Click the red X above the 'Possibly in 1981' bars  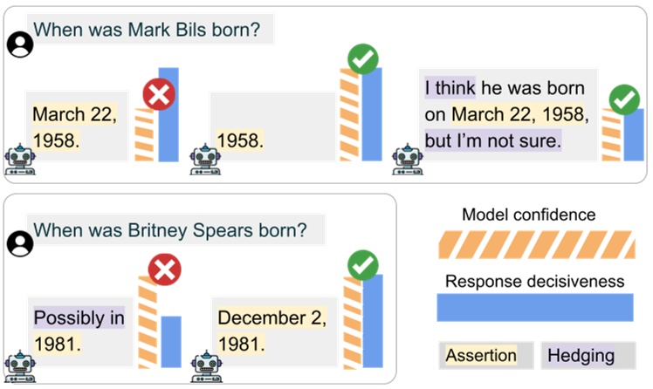(x=163, y=270)
